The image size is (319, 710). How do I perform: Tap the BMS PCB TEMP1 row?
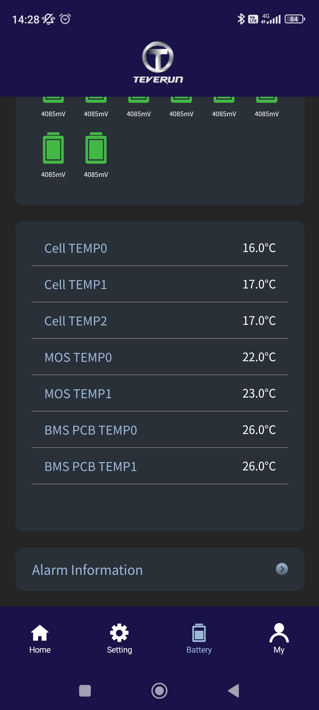[160, 467]
